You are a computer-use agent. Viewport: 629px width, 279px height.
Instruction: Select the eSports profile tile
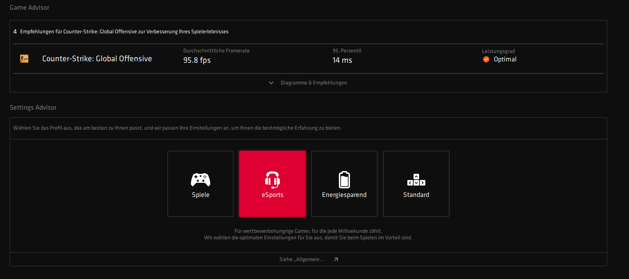click(x=272, y=184)
